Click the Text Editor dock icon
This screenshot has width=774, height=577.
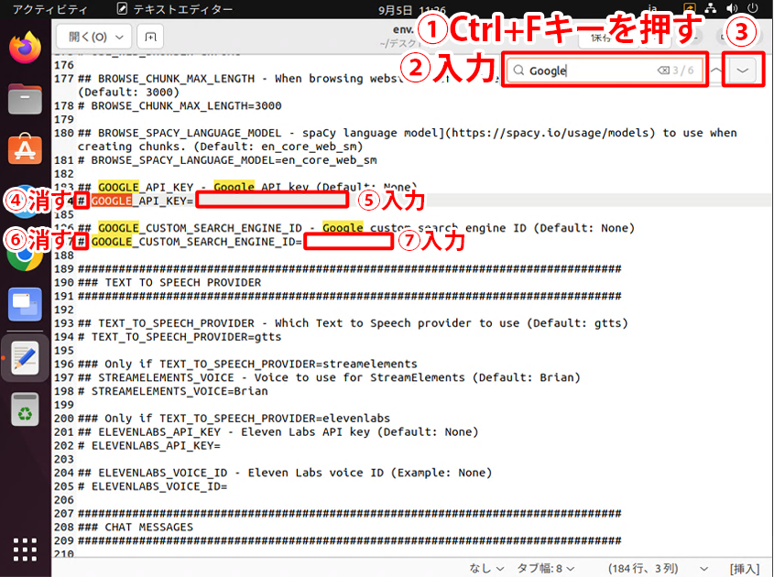coord(25,360)
